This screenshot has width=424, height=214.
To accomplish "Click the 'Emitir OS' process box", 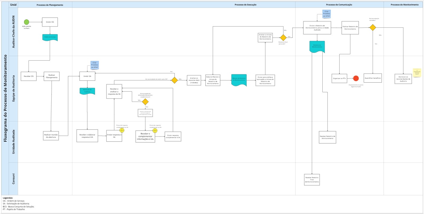I will pos(50,22).
